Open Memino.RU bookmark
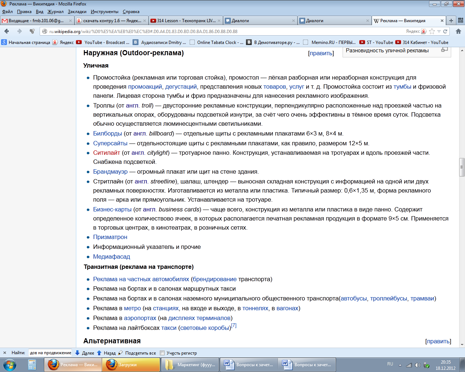This screenshot has width=465, height=372. click(330, 43)
